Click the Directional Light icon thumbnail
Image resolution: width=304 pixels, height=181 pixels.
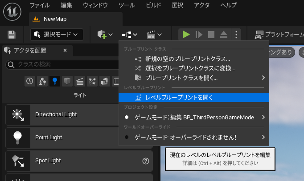point(18,115)
